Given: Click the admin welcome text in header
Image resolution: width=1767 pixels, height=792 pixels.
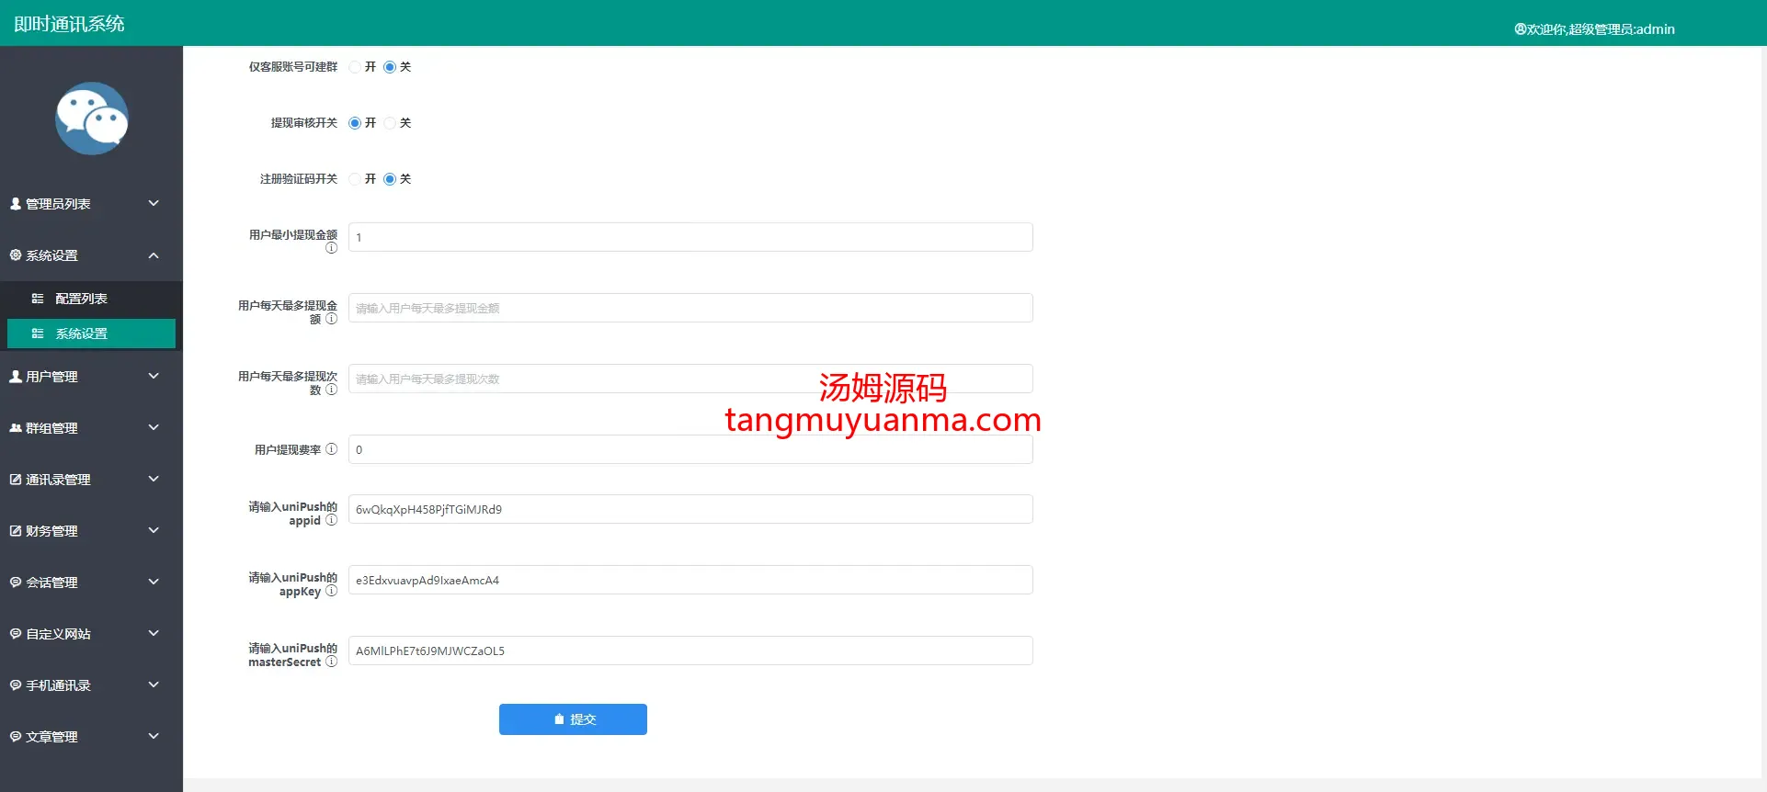Looking at the screenshot, I should point(1594,29).
